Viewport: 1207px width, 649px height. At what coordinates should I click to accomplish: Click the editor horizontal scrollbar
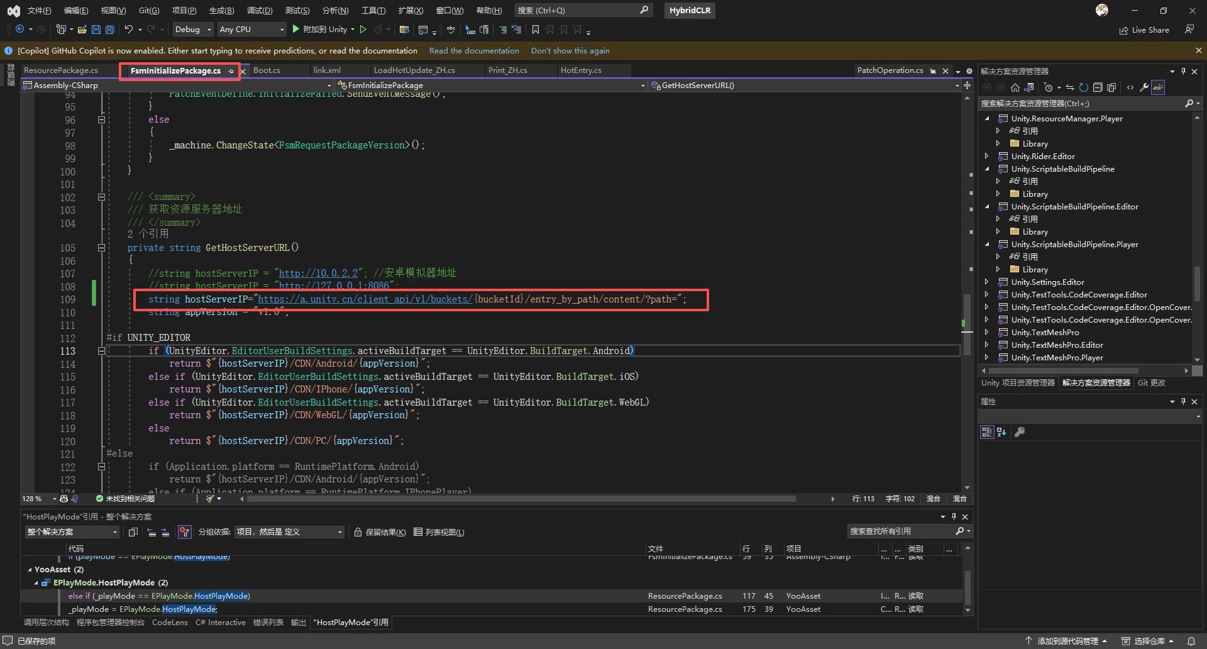[522, 499]
